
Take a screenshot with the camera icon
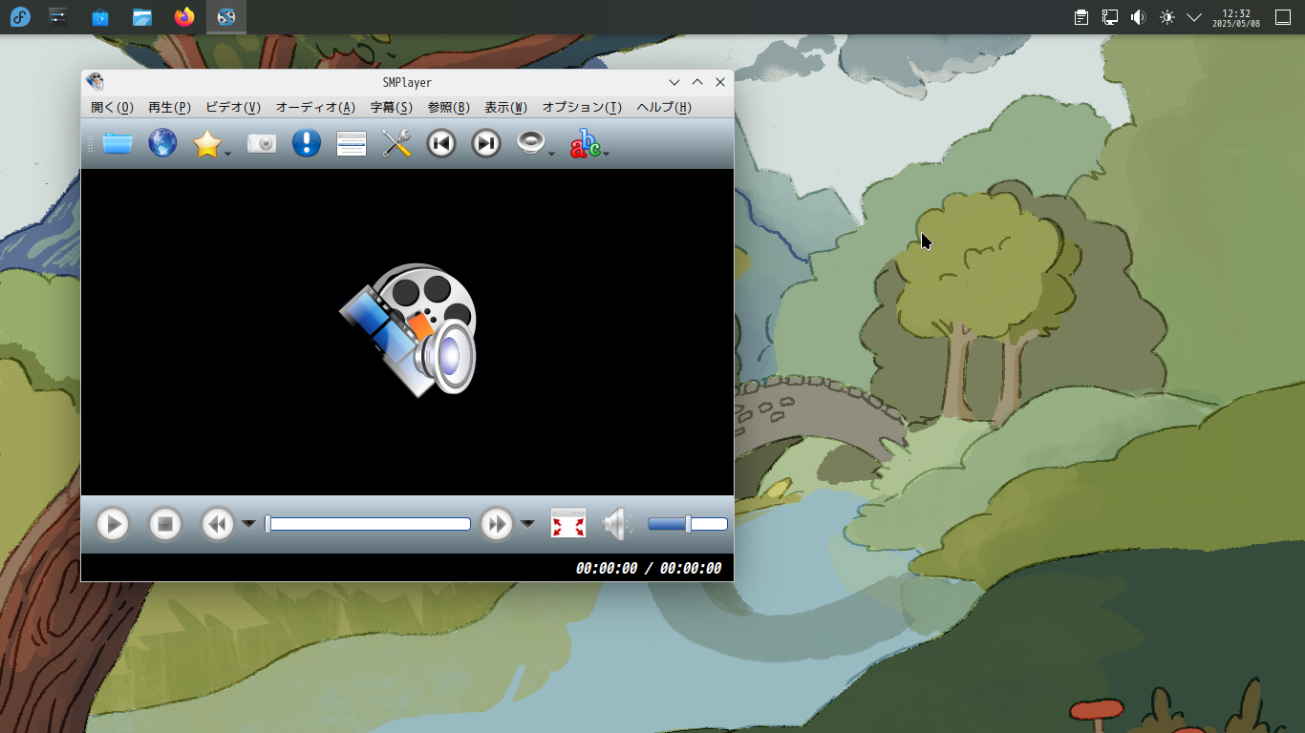[x=262, y=143]
